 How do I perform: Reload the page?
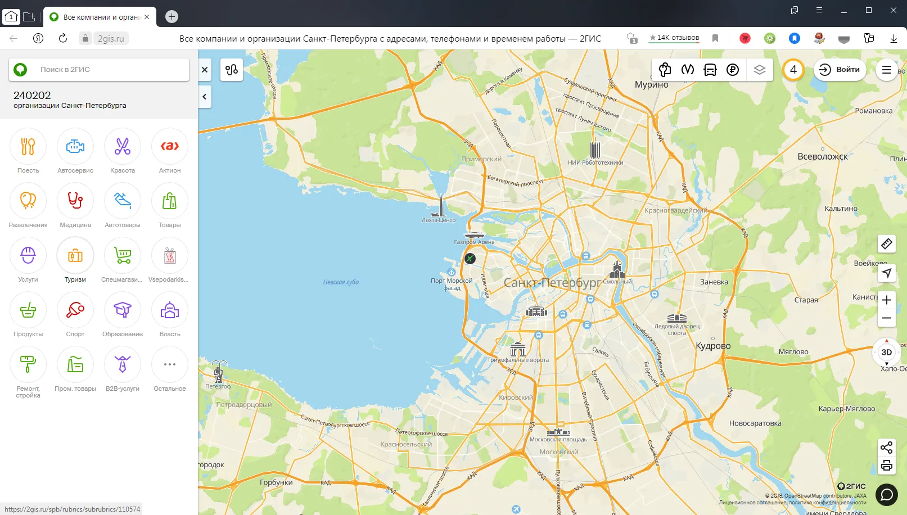(x=63, y=38)
